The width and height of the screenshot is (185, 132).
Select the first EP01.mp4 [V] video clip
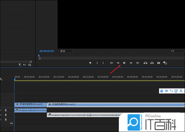[31, 105]
